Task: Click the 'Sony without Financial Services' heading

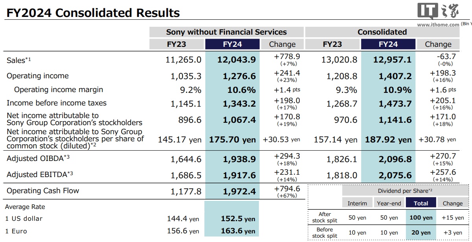Action: click(x=227, y=32)
